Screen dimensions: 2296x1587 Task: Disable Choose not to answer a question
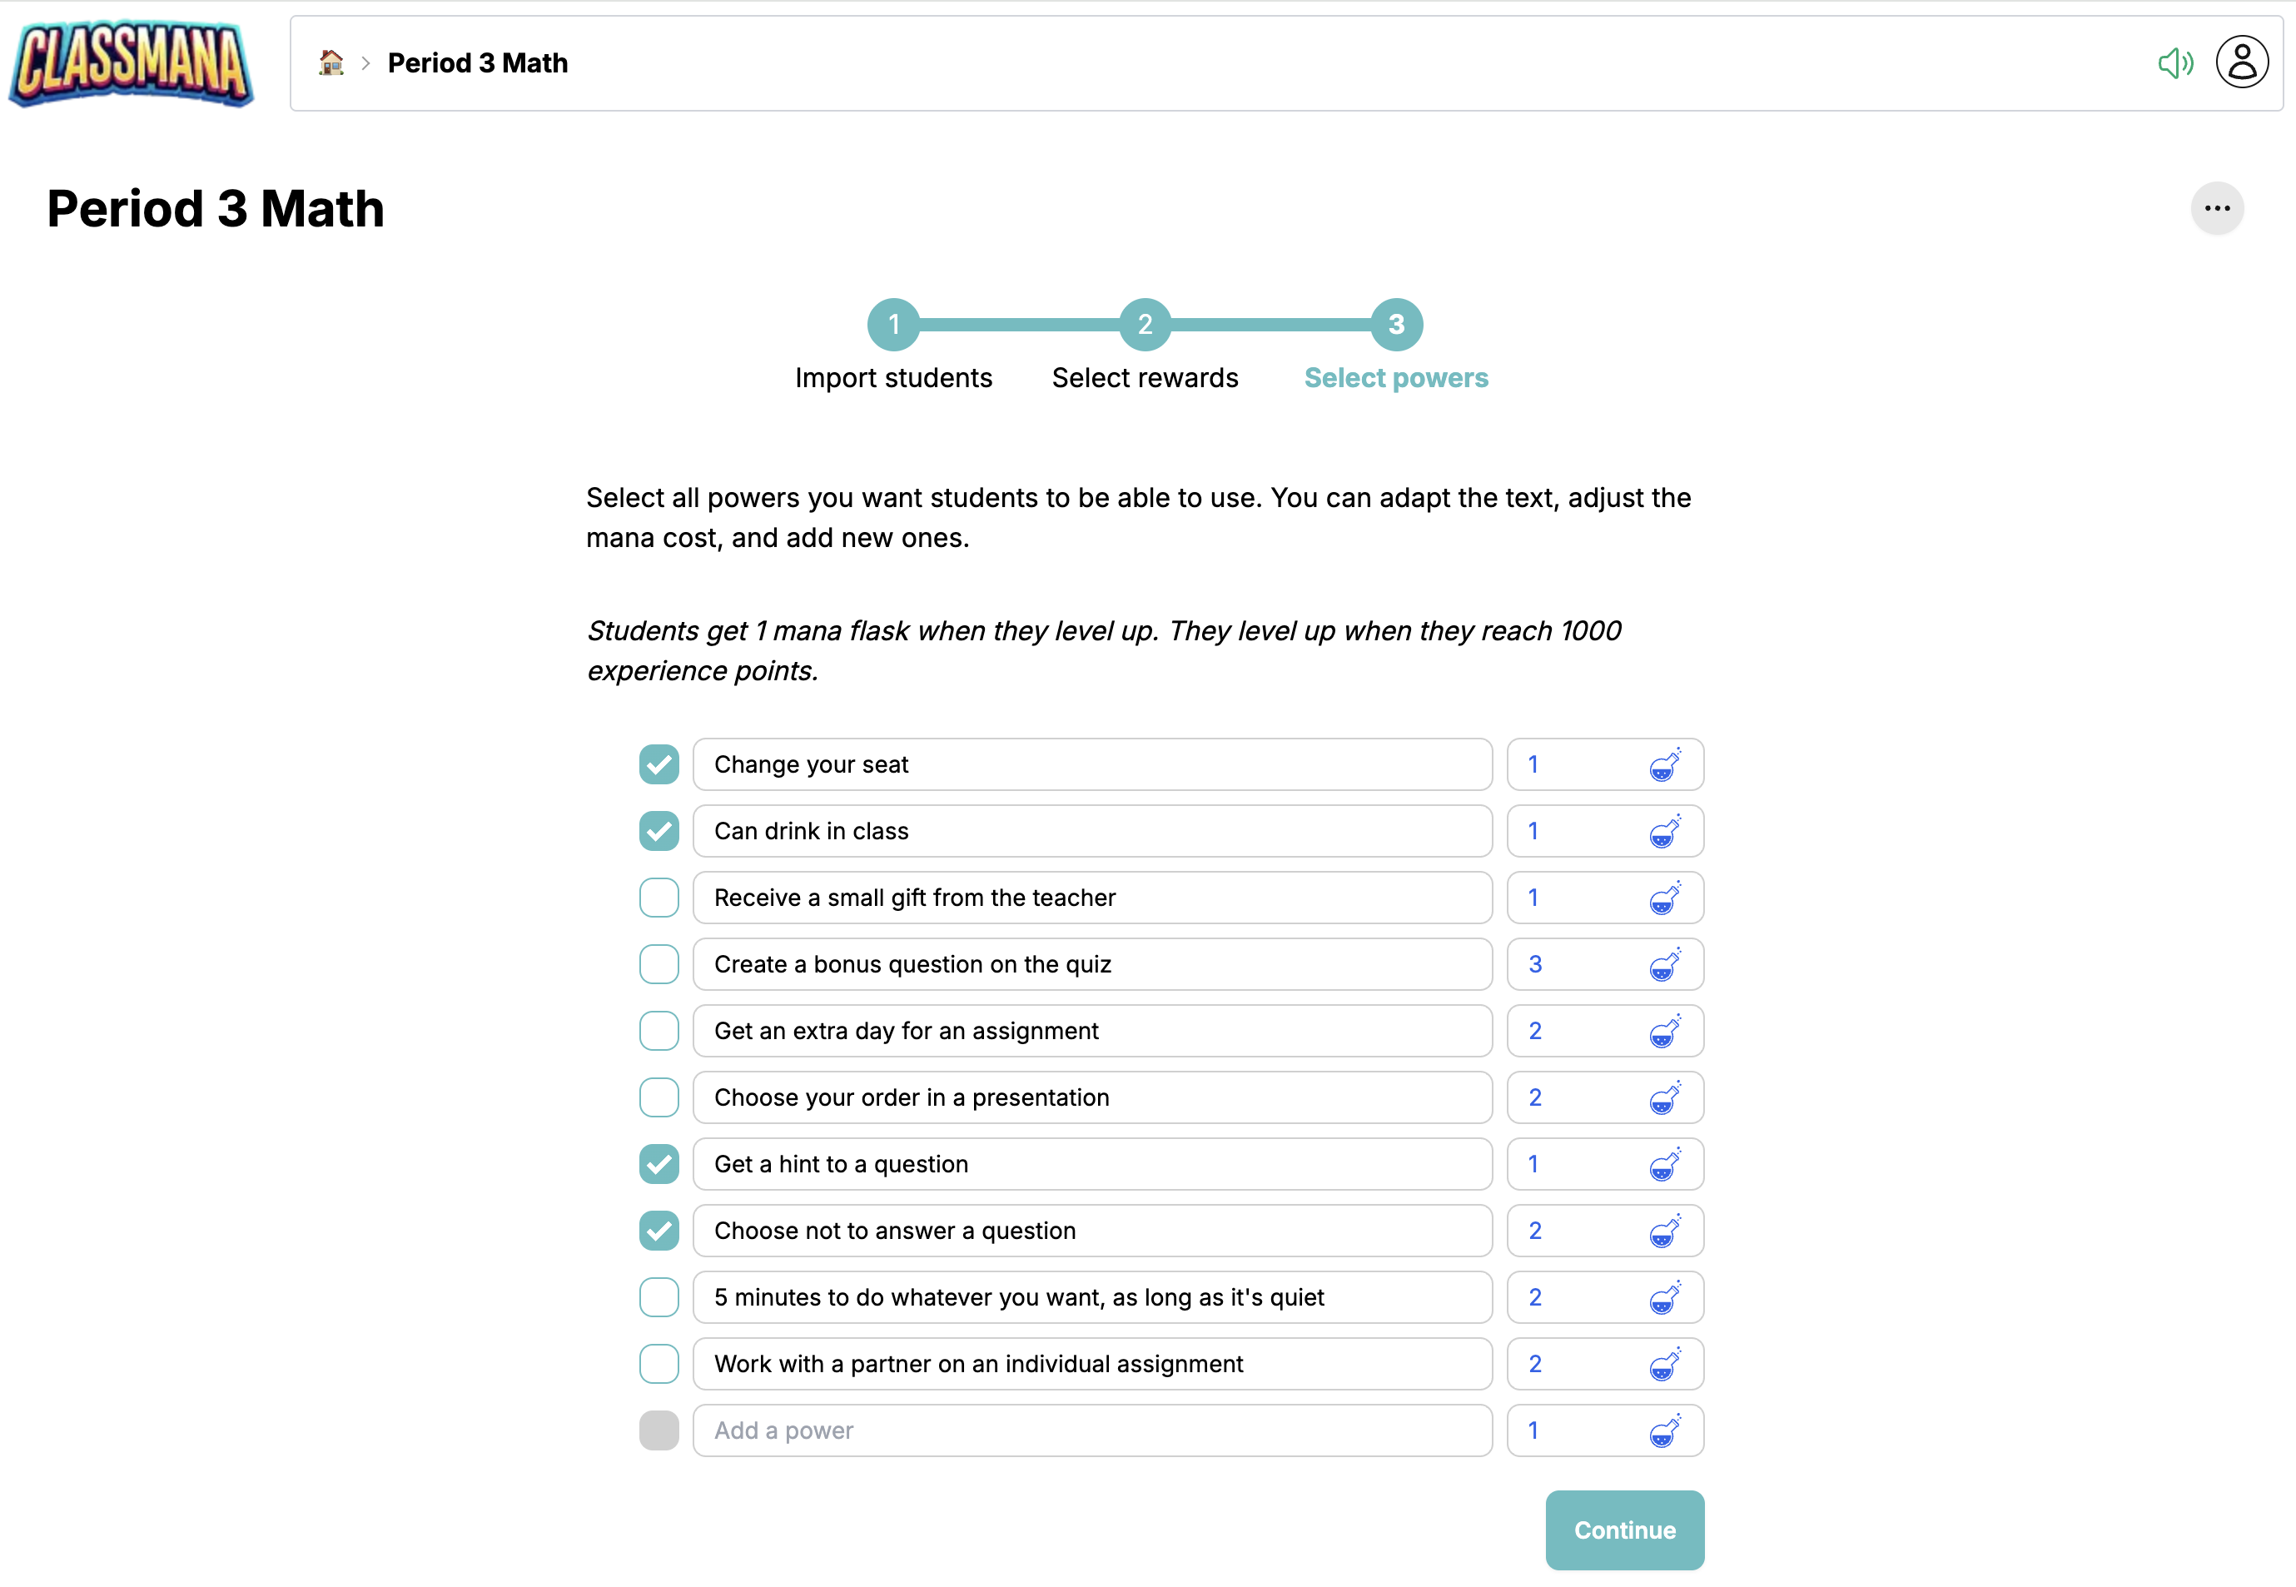point(659,1231)
